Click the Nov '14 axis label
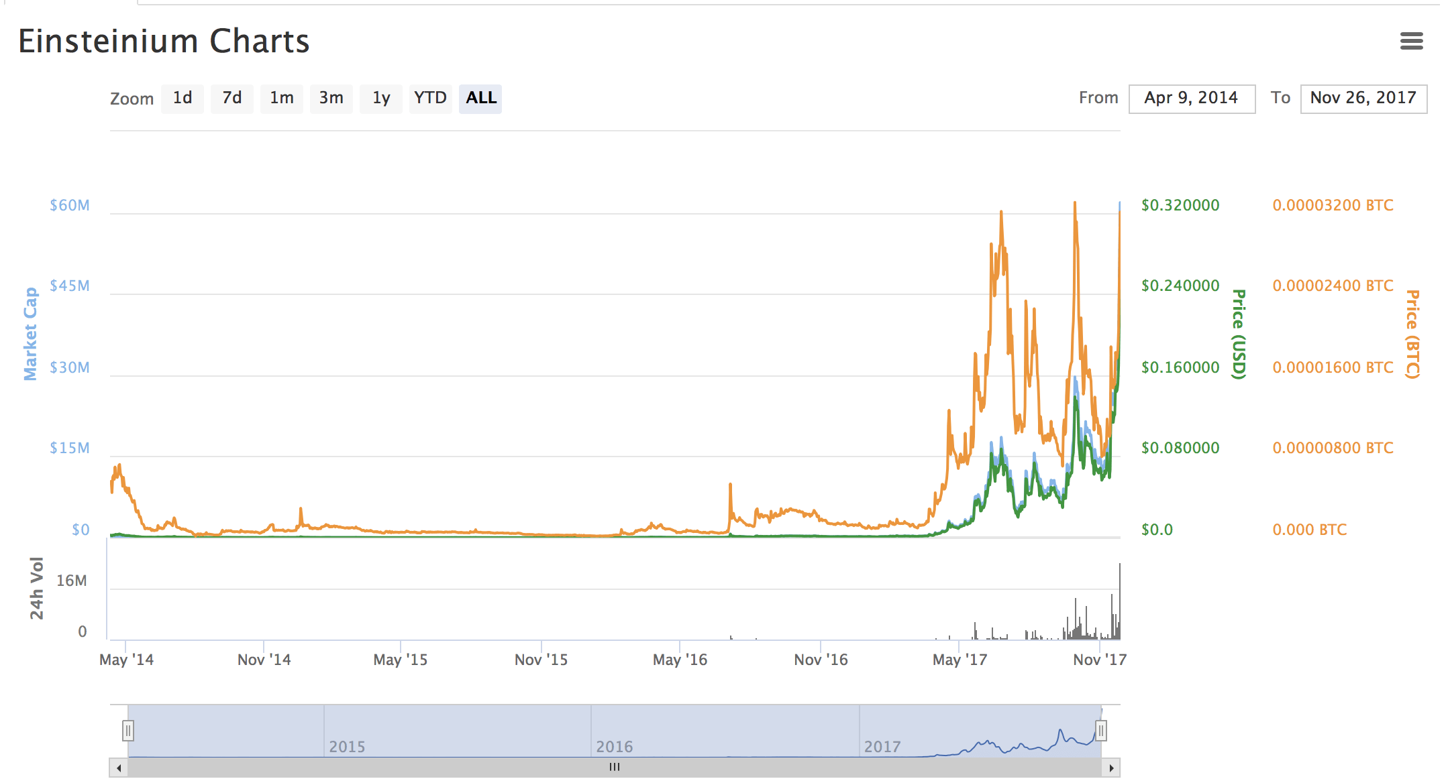 pyautogui.click(x=264, y=660)
